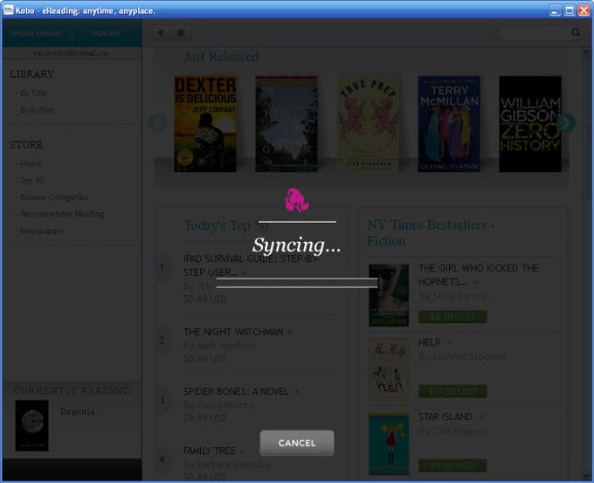The height and width of the screenshot is (483, 594).
Task: Open Star Island cover thumbnail
Action: coord(389,444)
